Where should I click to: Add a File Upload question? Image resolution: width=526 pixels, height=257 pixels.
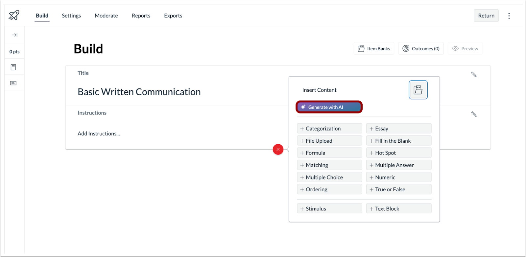tap(329, 141)
